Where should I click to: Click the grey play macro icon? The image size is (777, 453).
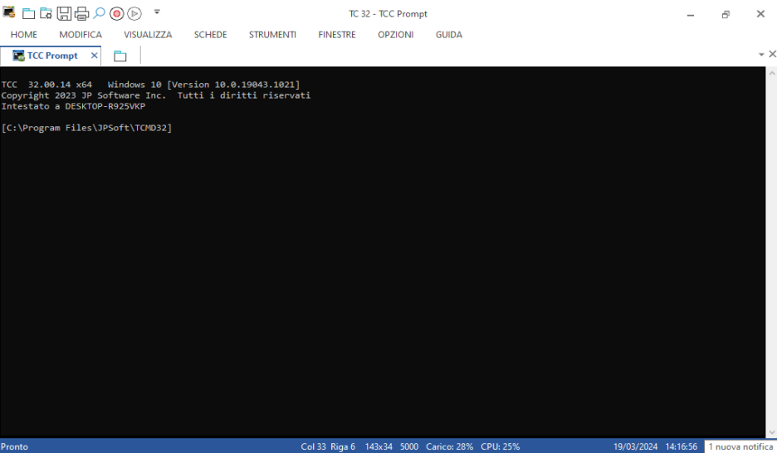click(134, 13)
